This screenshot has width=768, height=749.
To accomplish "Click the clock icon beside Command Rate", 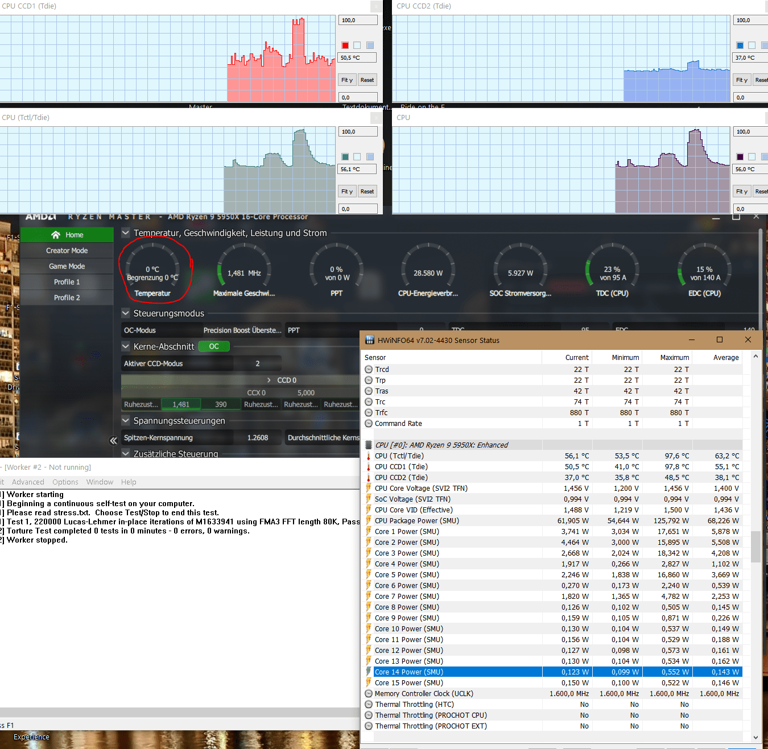I will coord(369,424).
